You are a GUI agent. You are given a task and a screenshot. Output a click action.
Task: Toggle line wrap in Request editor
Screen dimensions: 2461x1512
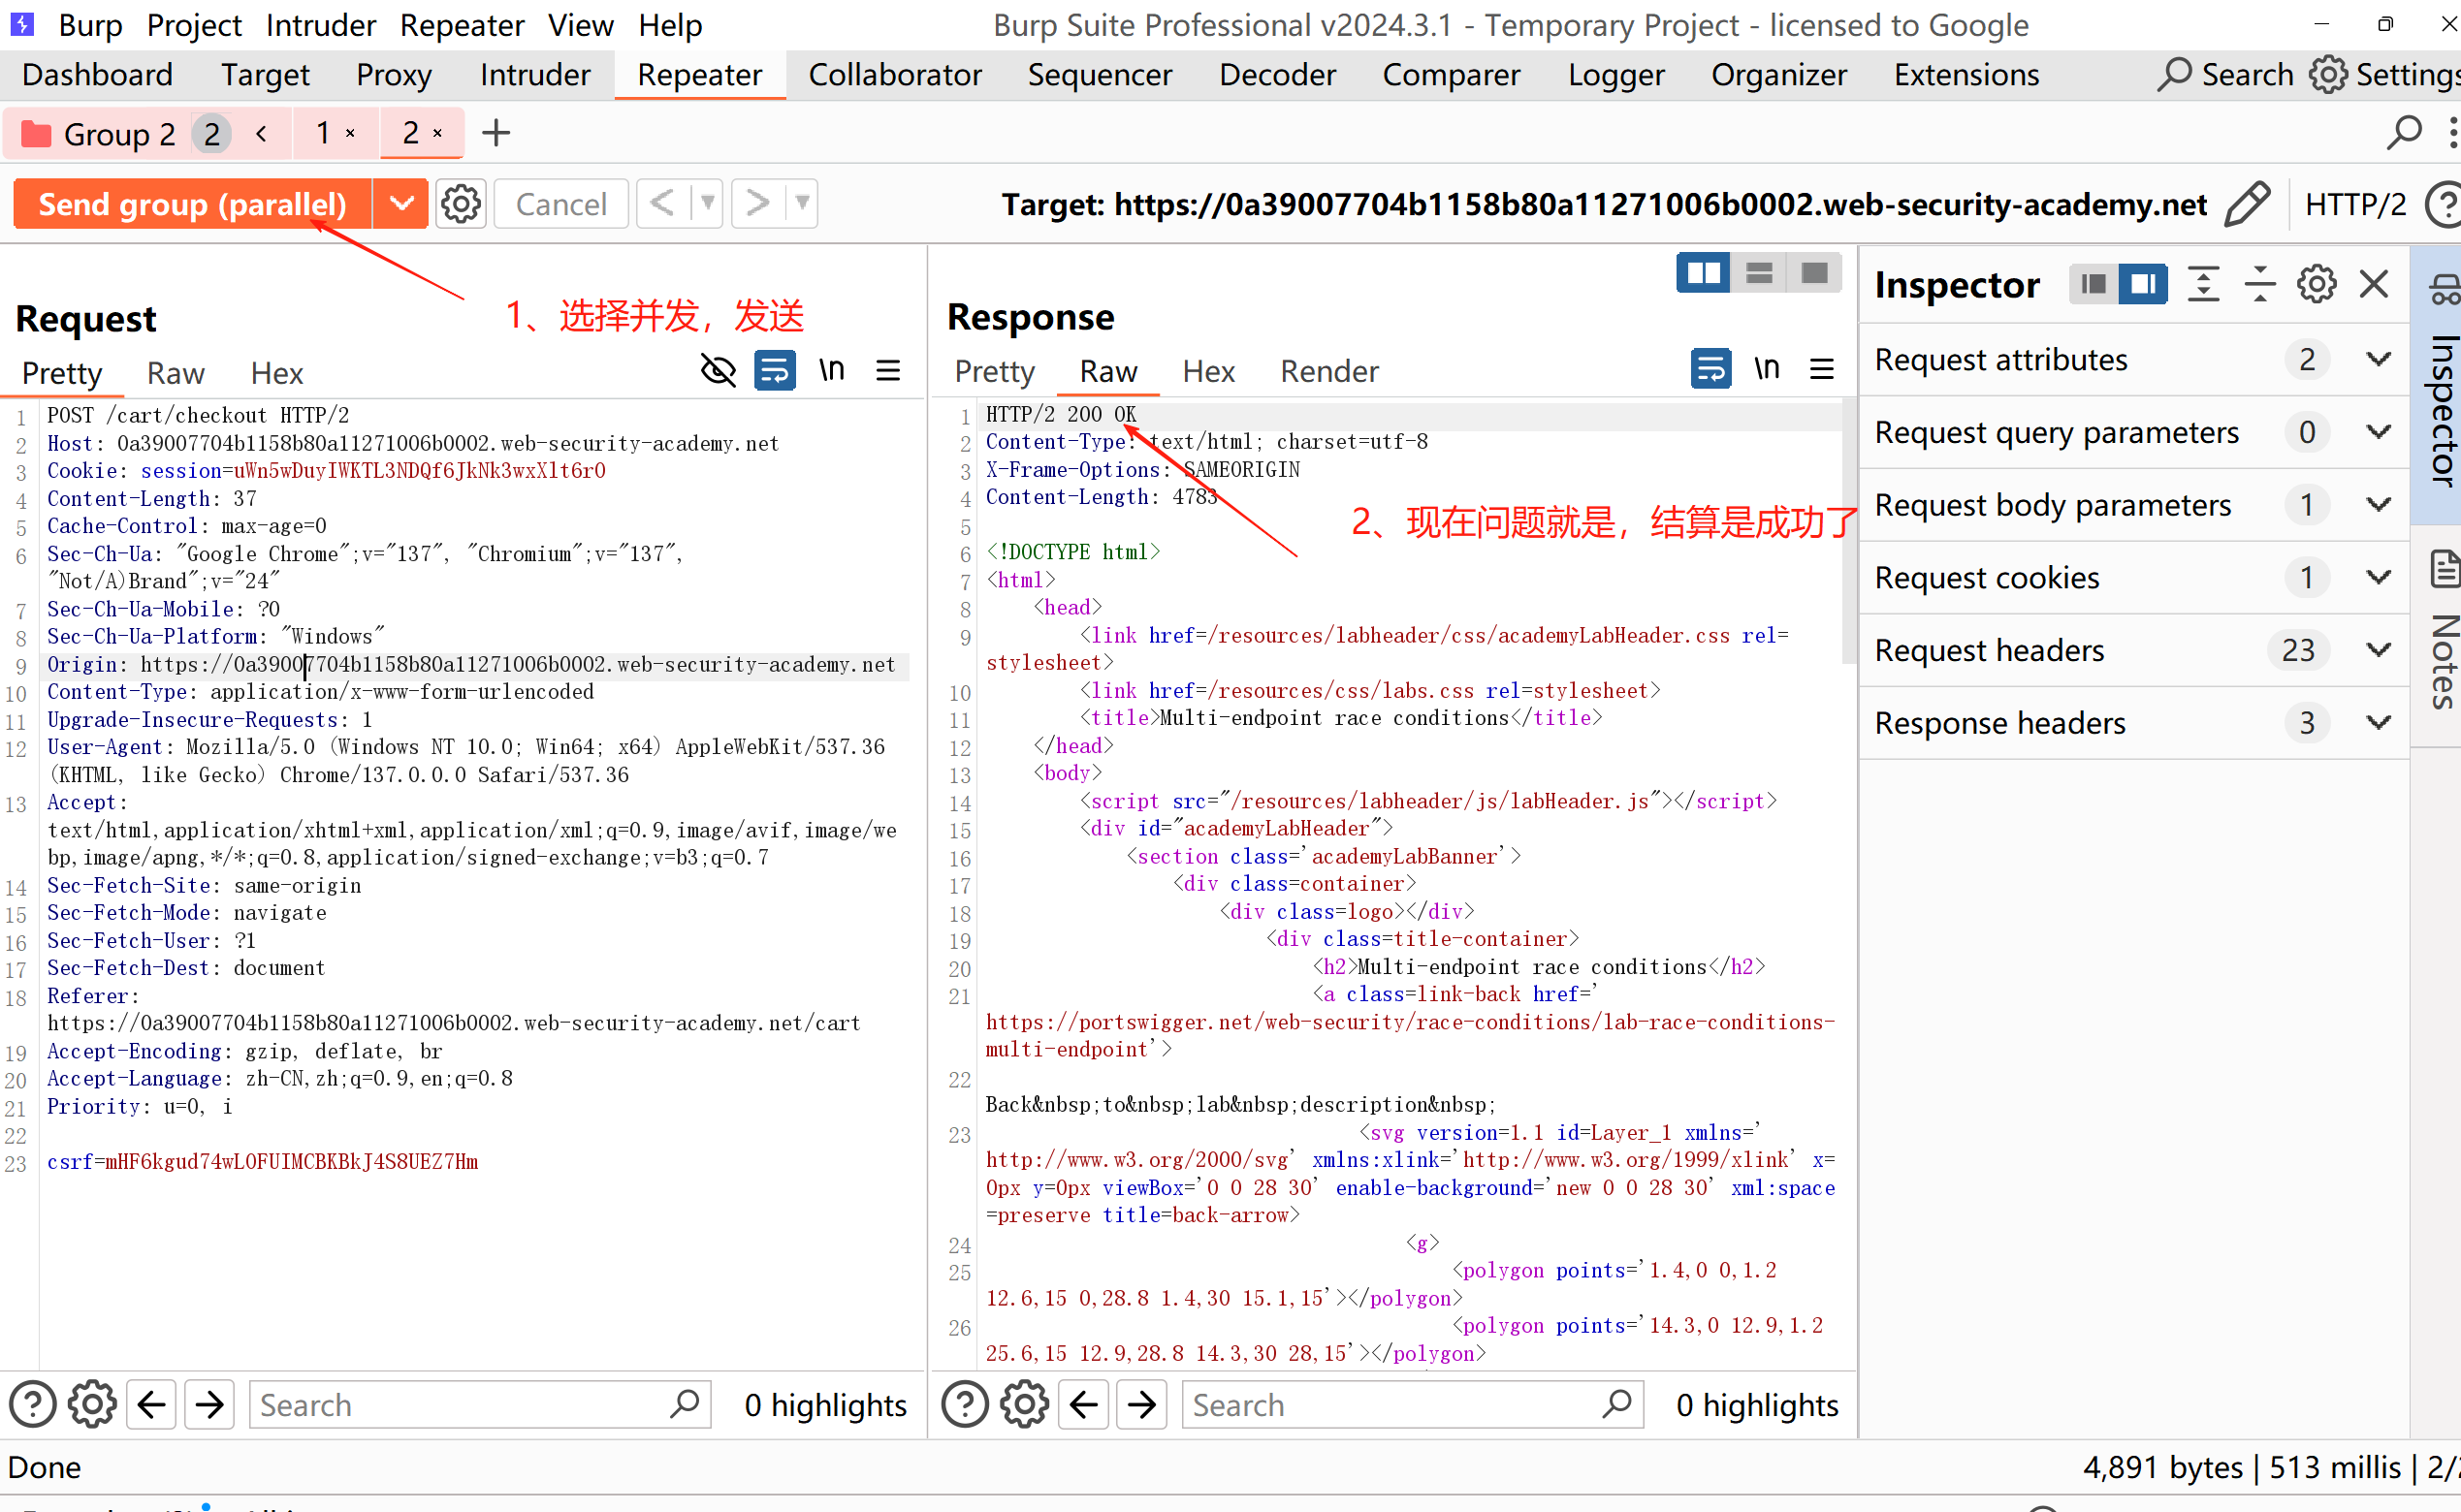click(x=775, y=371)
